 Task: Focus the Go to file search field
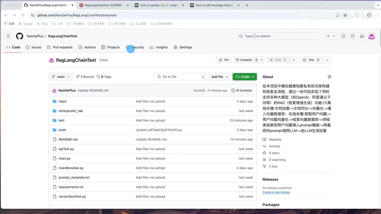[181, 77]
